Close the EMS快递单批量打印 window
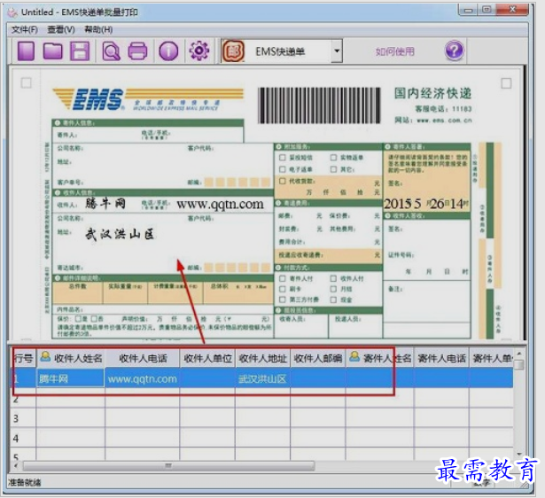 tap(512, 10)
